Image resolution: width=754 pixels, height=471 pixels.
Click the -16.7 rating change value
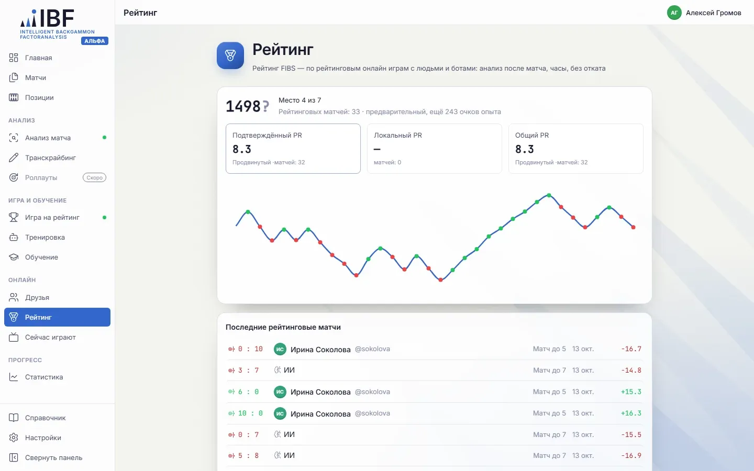(631, 349)
